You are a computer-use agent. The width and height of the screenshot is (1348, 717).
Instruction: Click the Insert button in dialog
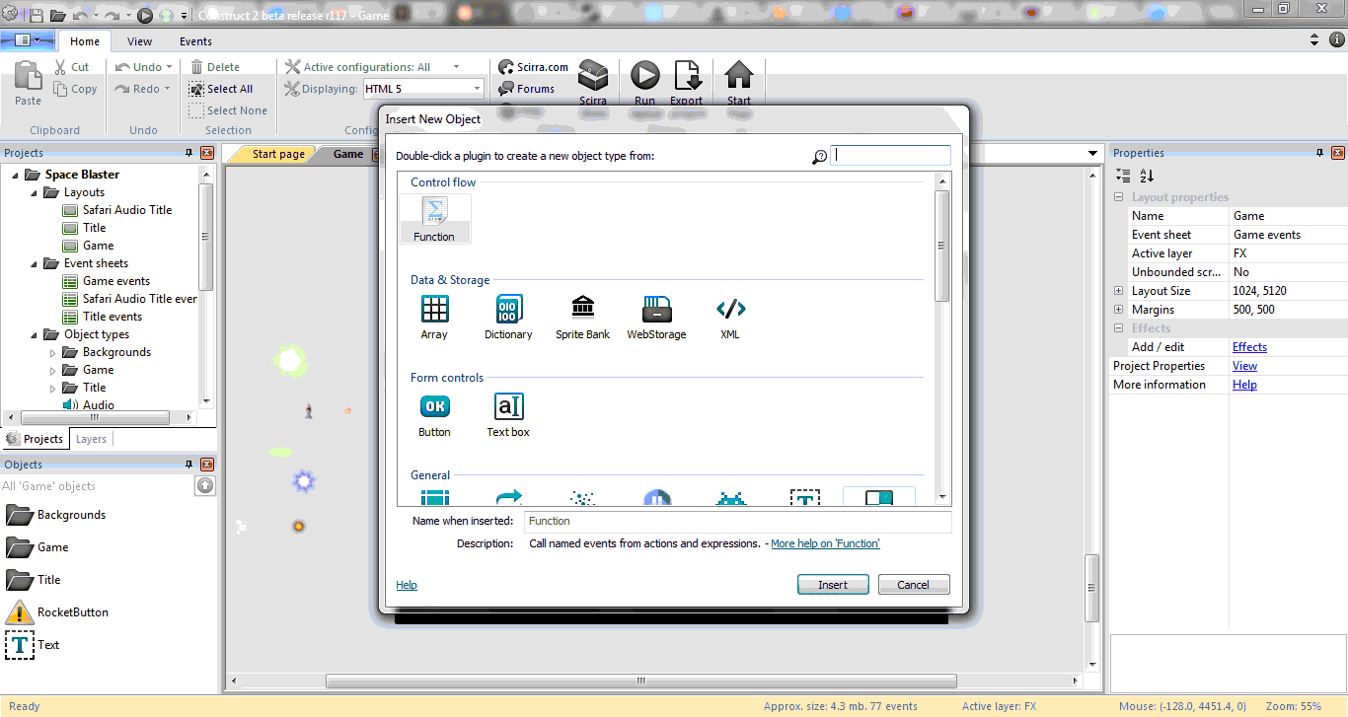pos(833,585)
